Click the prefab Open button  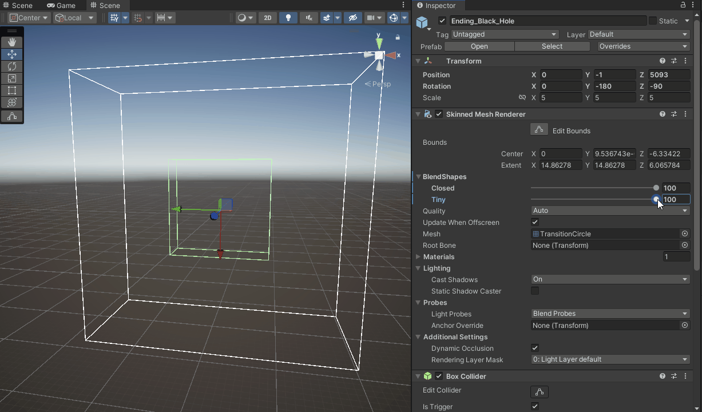[x=479, y=46]
